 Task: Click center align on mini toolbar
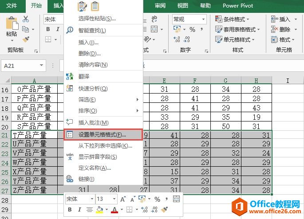(89, 210)
